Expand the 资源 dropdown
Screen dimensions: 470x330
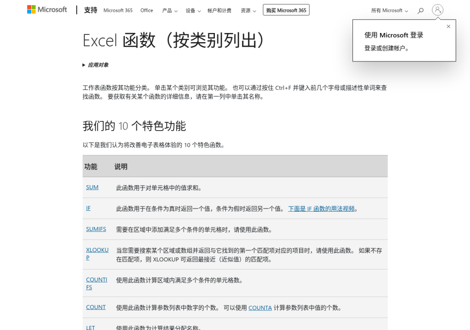tap(248, 11)
